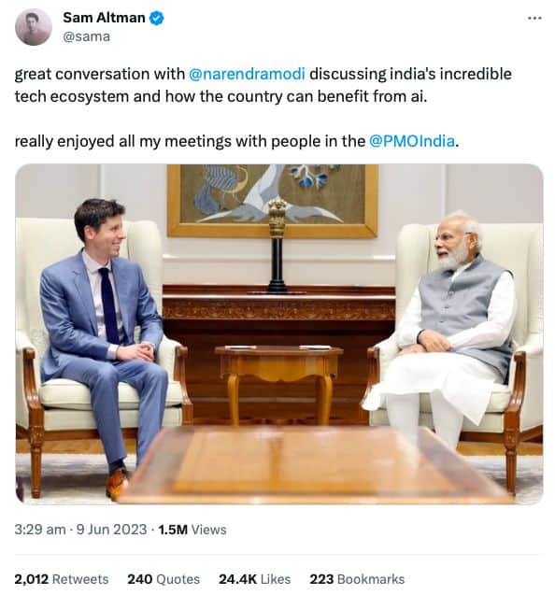The height and width of the screenshot is (595, 555).
Task: Click the framed painting in the photo
Action: pos(273,201)
